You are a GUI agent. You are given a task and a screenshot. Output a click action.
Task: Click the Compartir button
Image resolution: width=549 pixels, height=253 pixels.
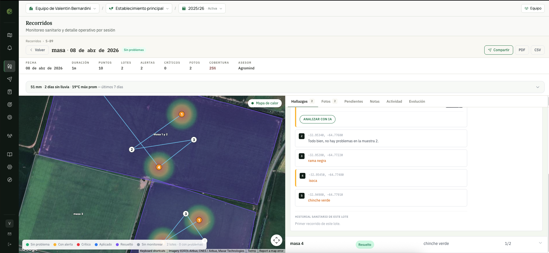499,50
